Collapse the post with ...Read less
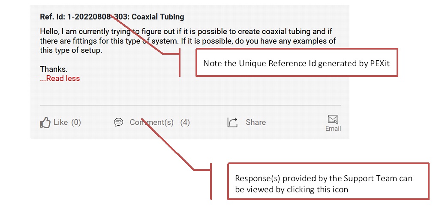 click(60, 79)
